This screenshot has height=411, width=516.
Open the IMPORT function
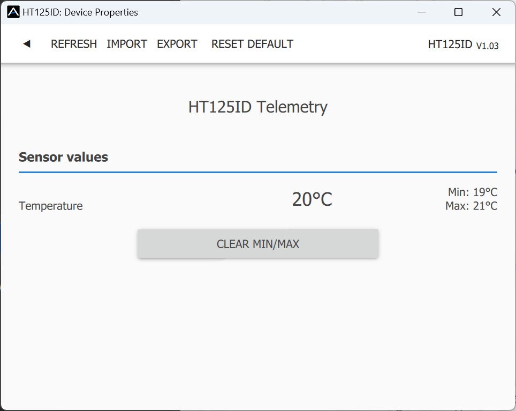point(126,44)
